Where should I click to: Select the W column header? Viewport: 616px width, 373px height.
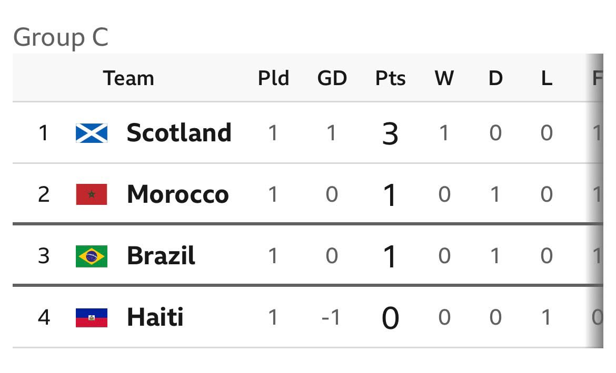444,78
